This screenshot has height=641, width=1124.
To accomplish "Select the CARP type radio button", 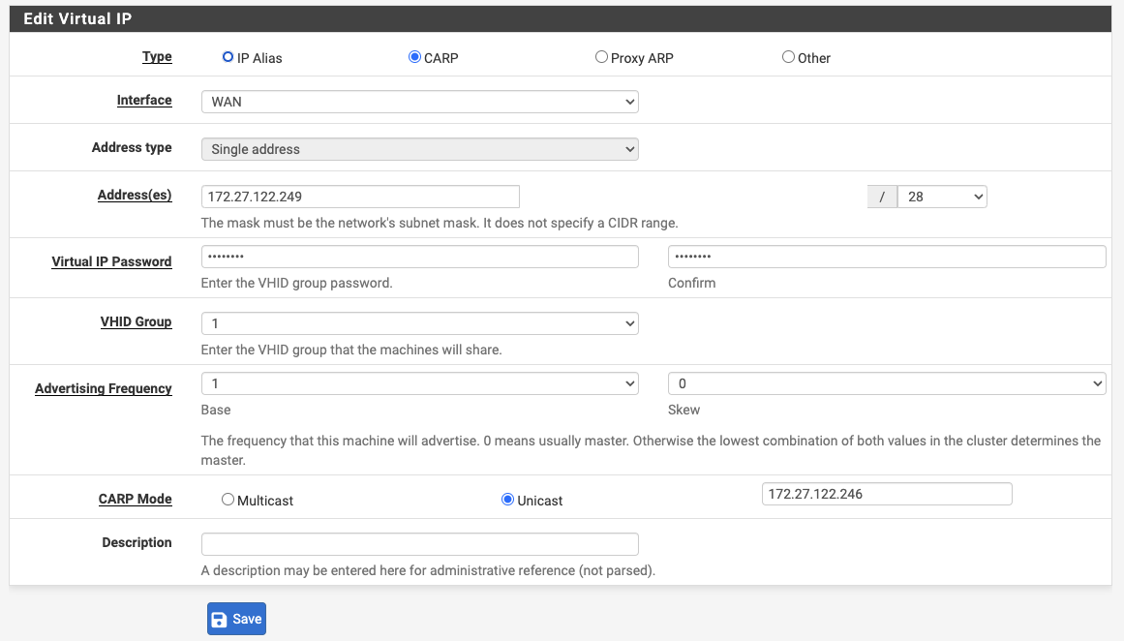I will pyautogui.click(x=414, y=57).
